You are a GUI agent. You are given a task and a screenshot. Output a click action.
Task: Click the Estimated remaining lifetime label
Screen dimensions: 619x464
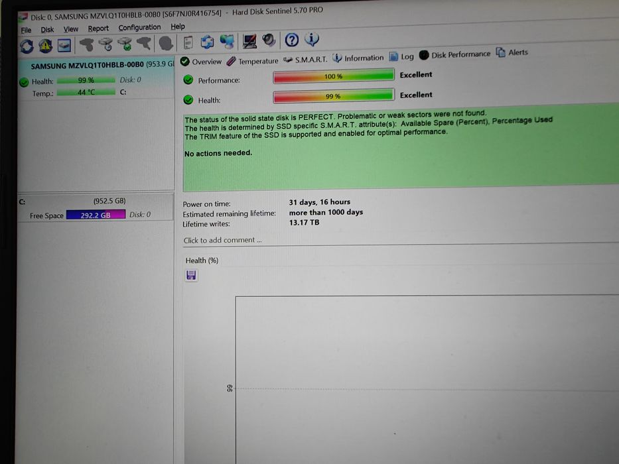tap(229, 214)
